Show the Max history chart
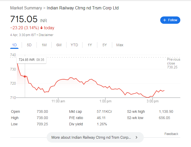Viewport: 191px width, 147px height. pyautogui.click(x=120, y=45)
